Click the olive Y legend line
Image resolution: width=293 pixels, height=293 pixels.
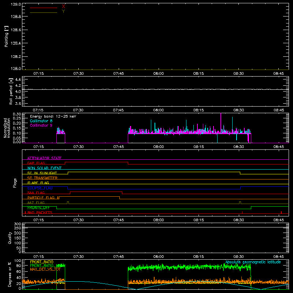click(44, 12)
